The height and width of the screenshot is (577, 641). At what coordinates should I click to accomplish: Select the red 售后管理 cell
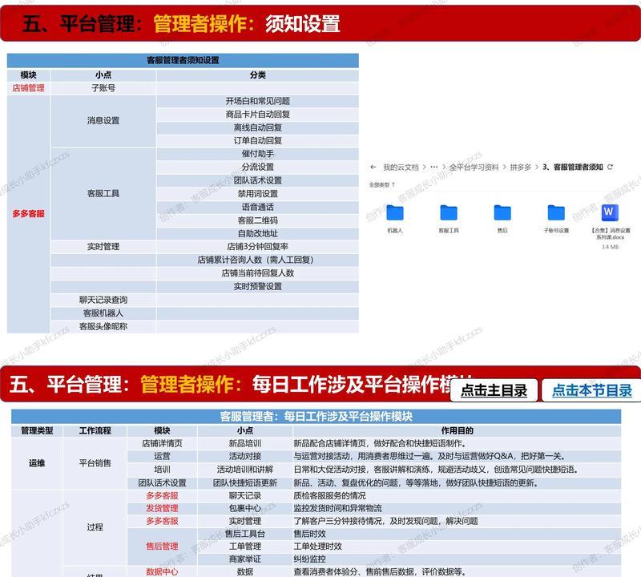point(162,547)
